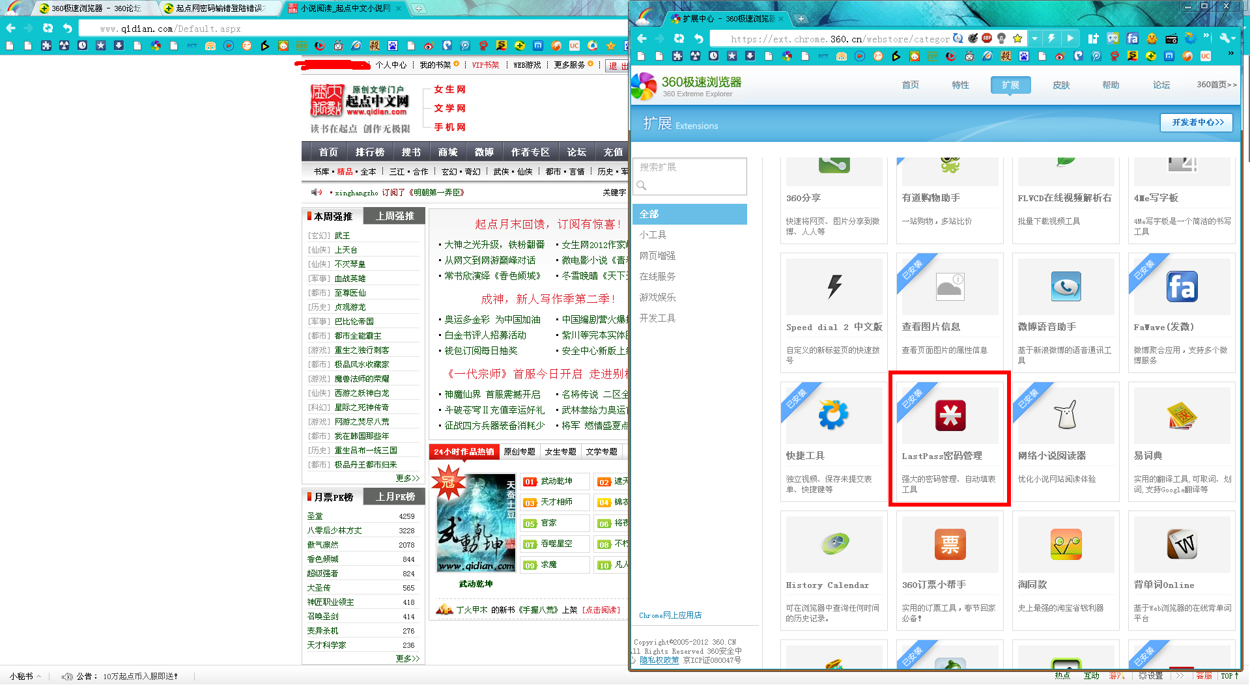The height and width of the screenshot is (685, 1250).
Task: Switch to the 360极速浏览器 - 360论坛 tab
Action: pyautogui.click(x=96, y=8)
